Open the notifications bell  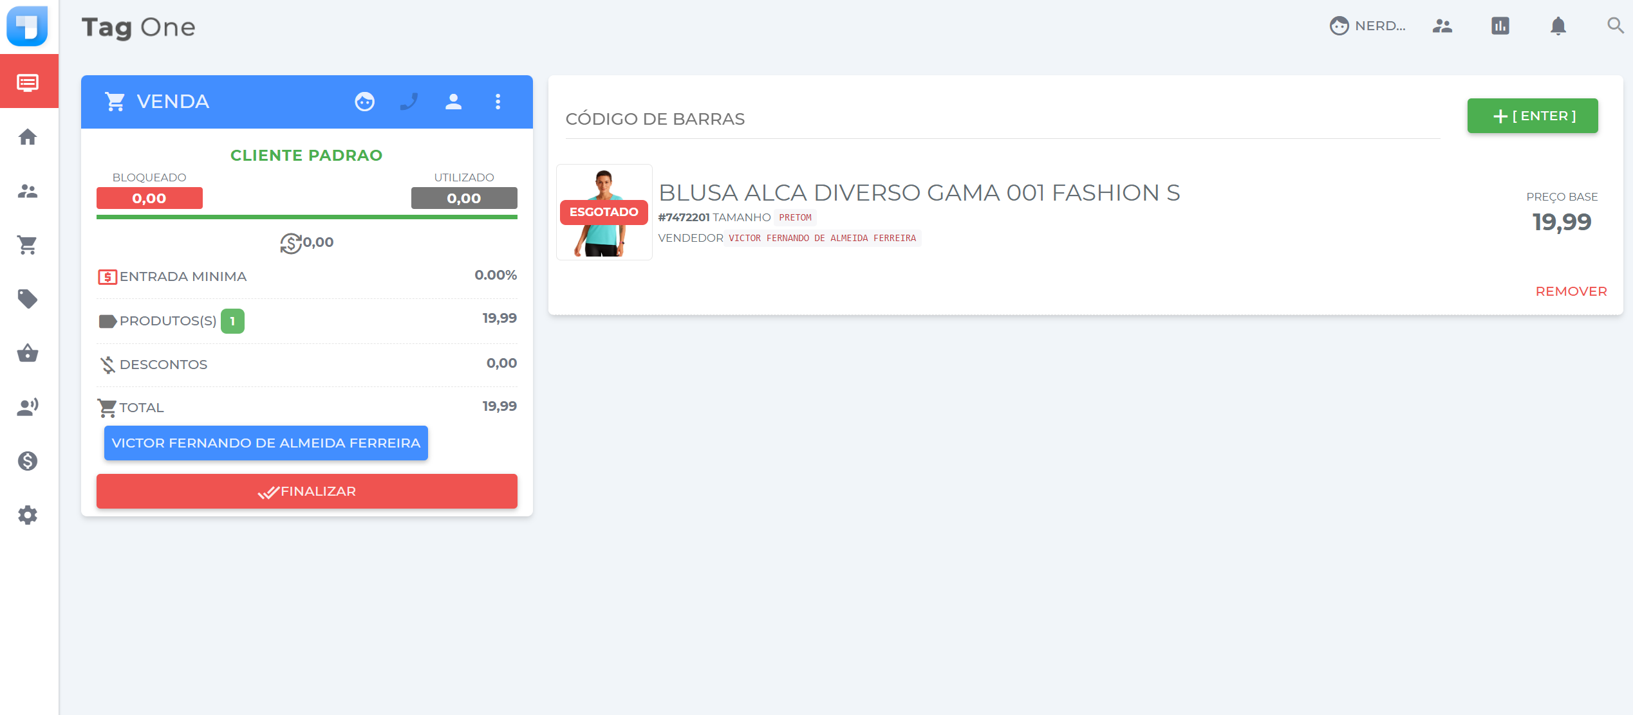[1558, 26]
